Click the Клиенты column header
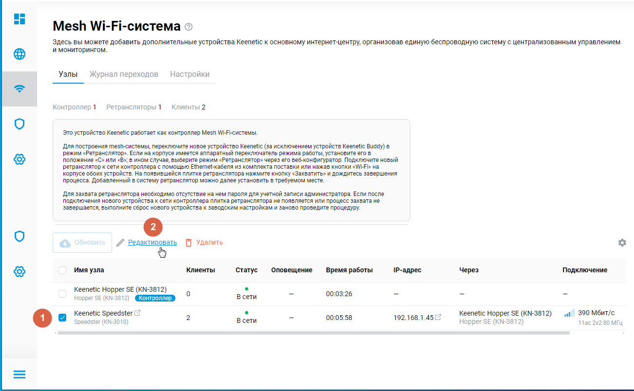 [x=201, y=270]
